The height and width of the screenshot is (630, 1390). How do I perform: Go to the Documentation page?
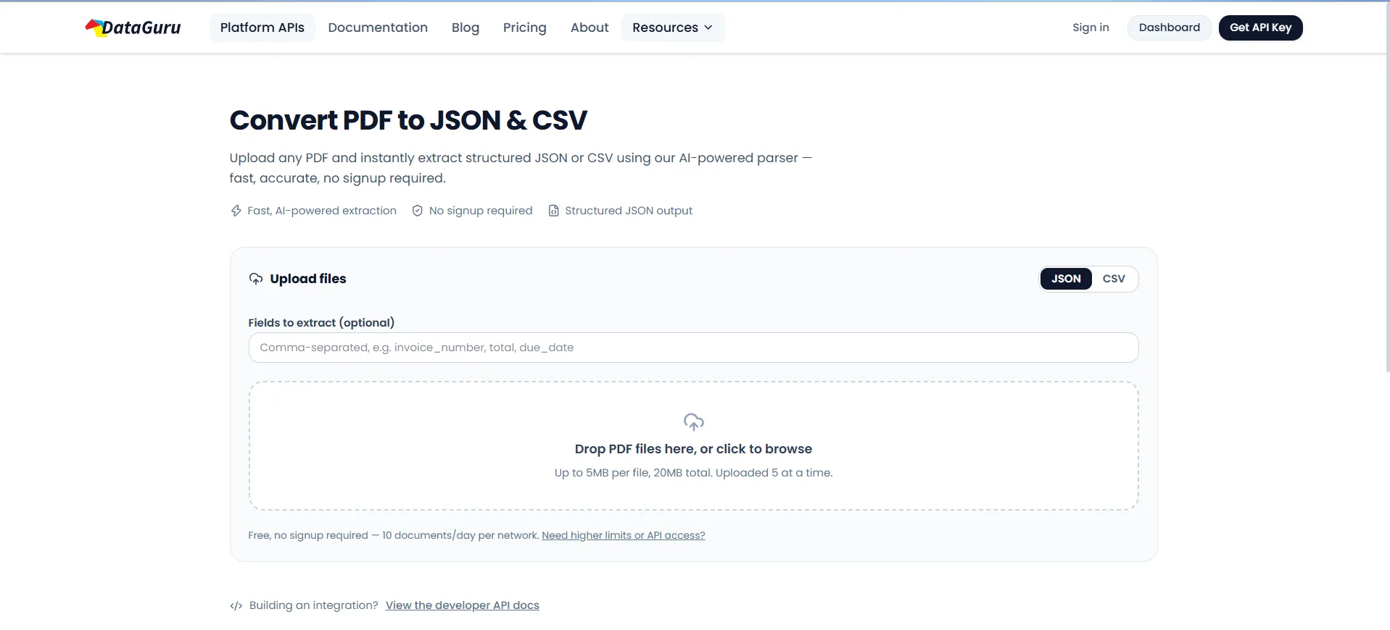pos(378,28)
